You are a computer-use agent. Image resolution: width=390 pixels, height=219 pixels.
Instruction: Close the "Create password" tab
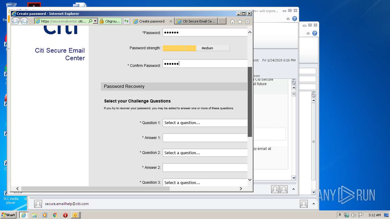pyautogui.click(x=171, y=21)
